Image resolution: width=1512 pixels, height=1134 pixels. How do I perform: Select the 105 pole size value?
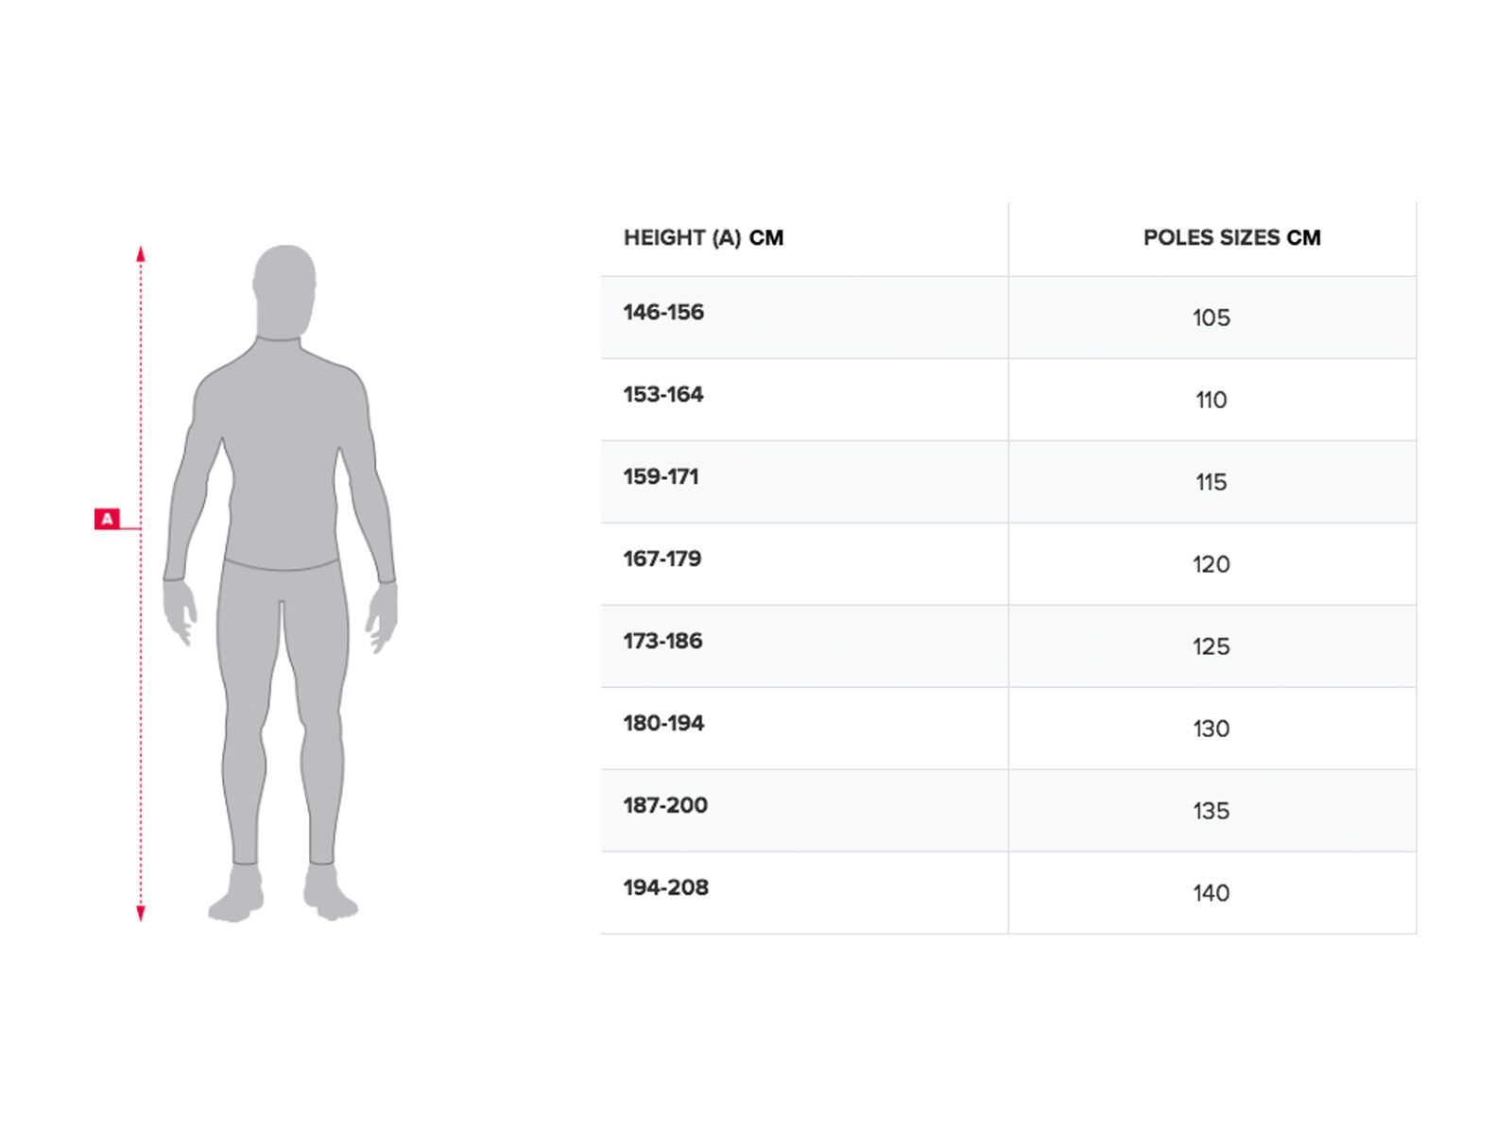[1211, 318]
